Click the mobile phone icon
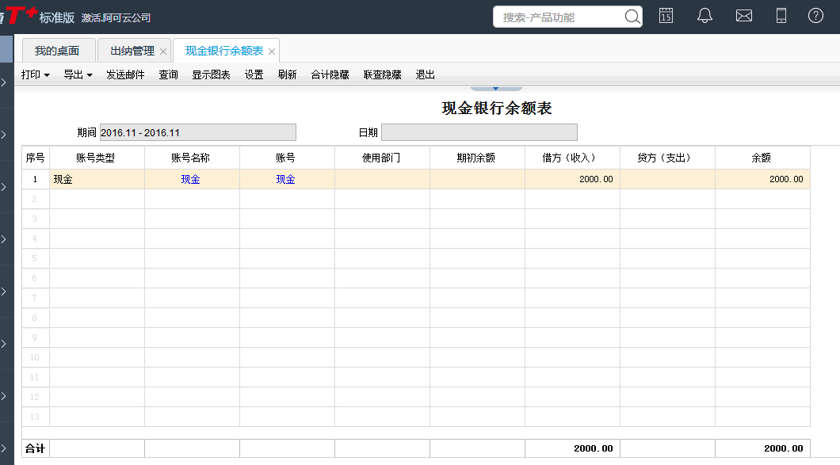The width and height of the screenshot is (840, 465). point(781,16)
